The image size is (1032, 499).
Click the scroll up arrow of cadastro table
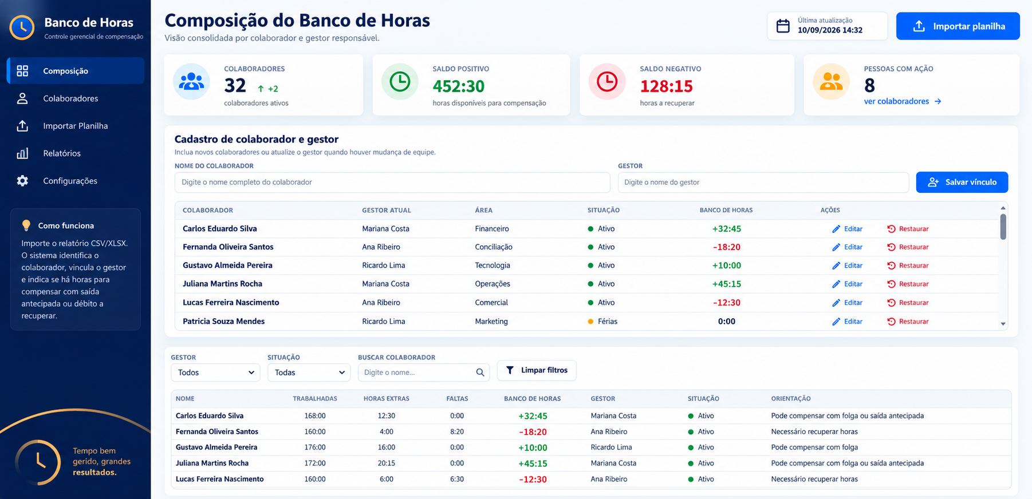[x=1003, y=208]
